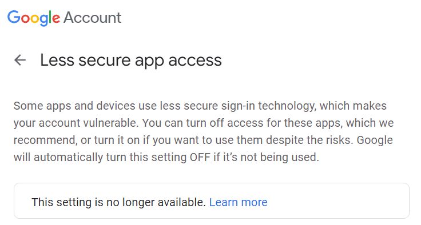Click "will automatically turn" in the last line
Viewport: 421px width, 225px height.
pos(70,157)
